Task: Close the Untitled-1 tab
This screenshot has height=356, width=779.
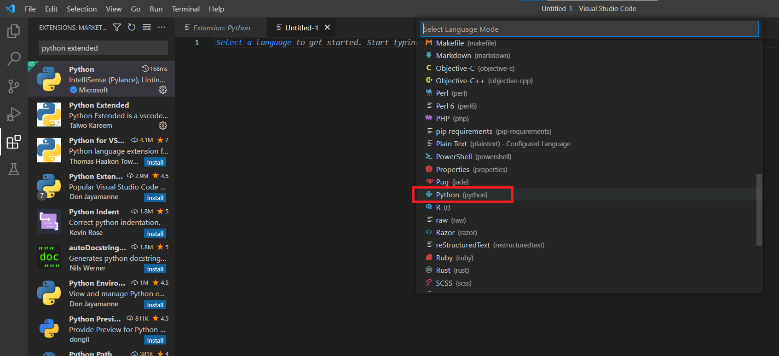Action: (x=327, y=28)
